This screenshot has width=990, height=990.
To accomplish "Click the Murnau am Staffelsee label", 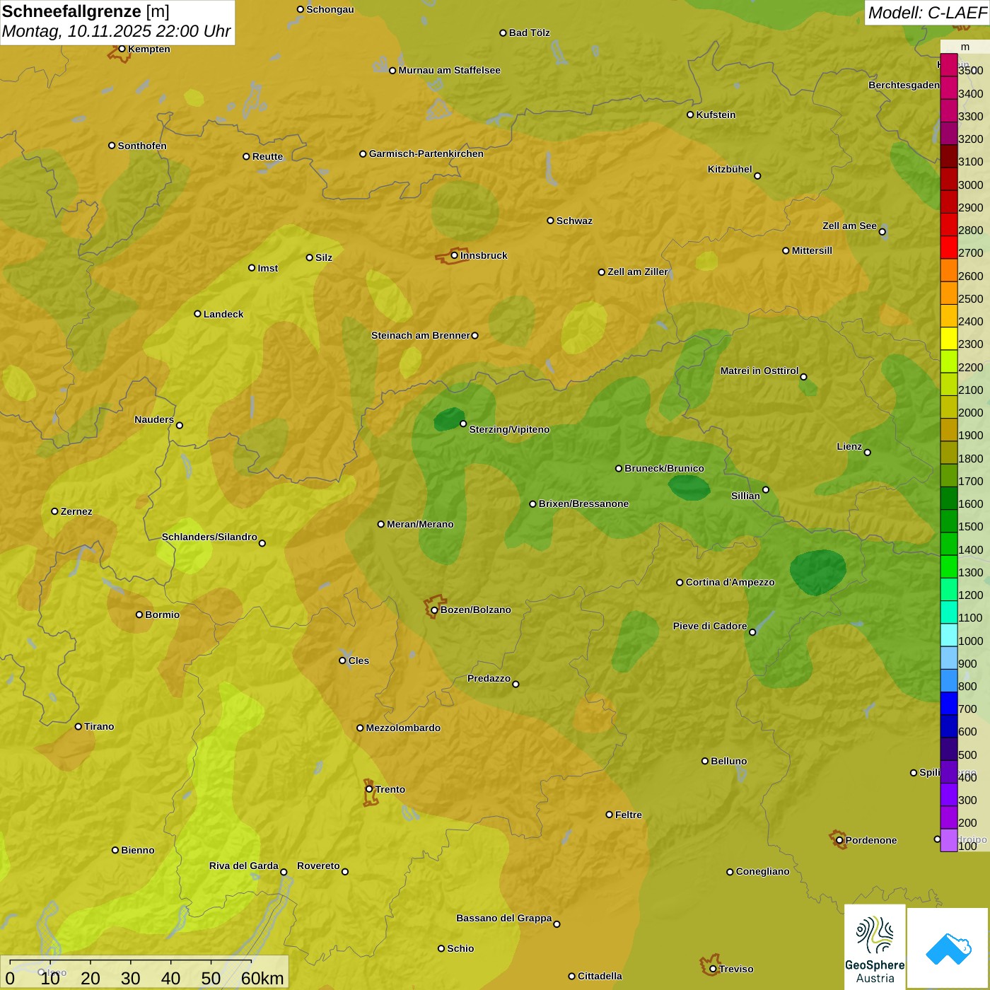I will [449, 70].
